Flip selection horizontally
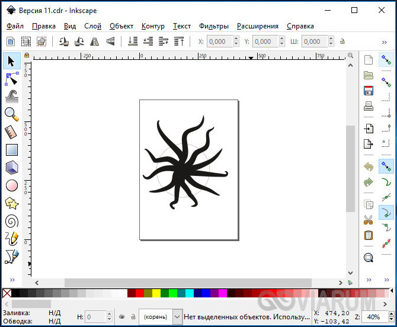 95,41
